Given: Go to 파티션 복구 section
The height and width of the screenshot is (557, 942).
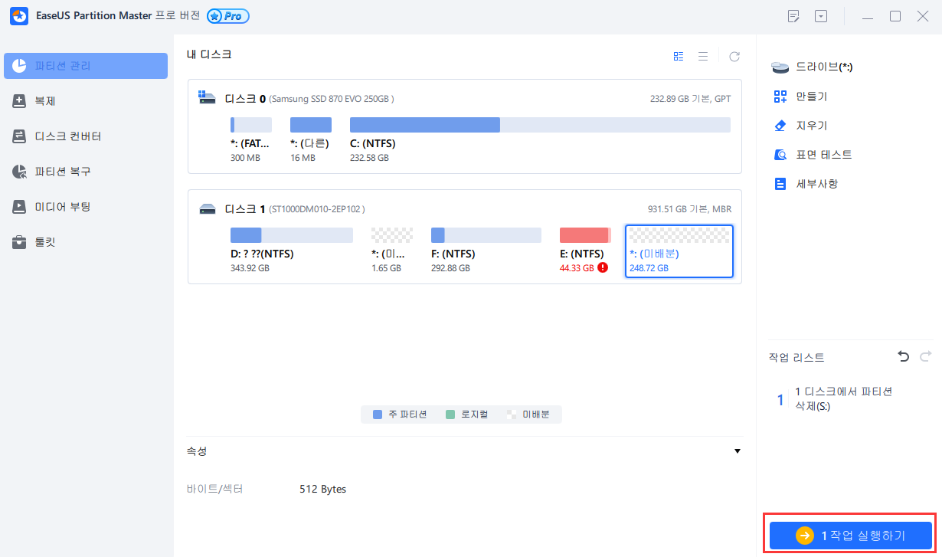Looking at the screenshot, I should coord(63,172).
